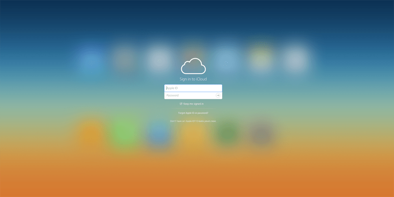Open the Forgot Apple ID or password link
Screen dimensions: 394x197
[x=193, y=113]
